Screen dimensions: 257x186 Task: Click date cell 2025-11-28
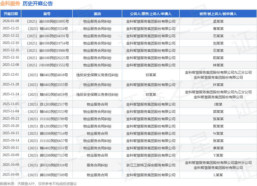11,84
